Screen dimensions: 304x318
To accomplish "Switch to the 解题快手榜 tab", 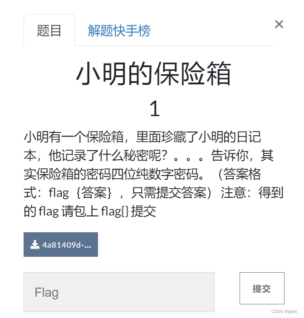I will click(x=119, y=31).
